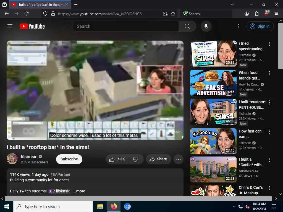Open the YouTube guide hamburger menu
Screen dimensions: 283x212
pos(10,26)
